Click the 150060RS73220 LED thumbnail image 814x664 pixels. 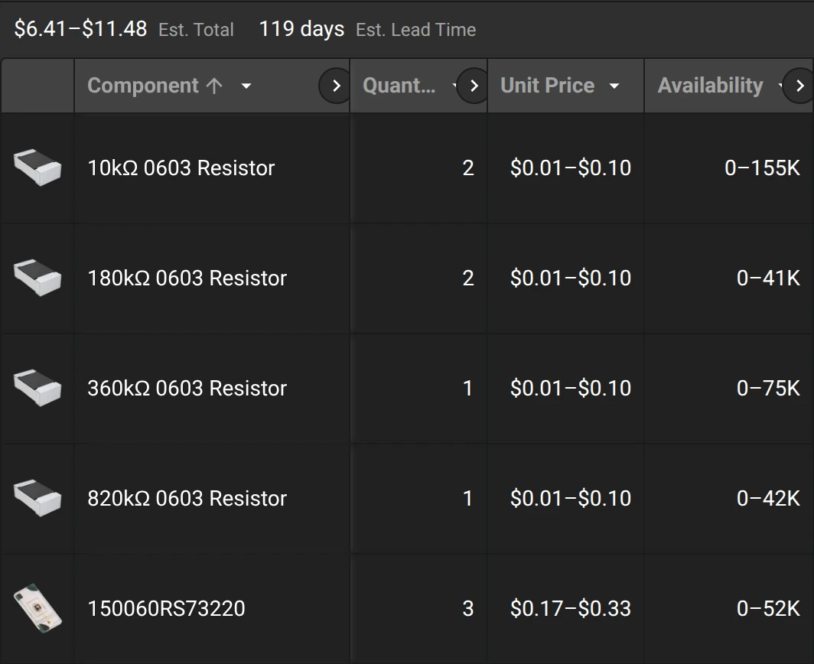click(x=37, y=608)
